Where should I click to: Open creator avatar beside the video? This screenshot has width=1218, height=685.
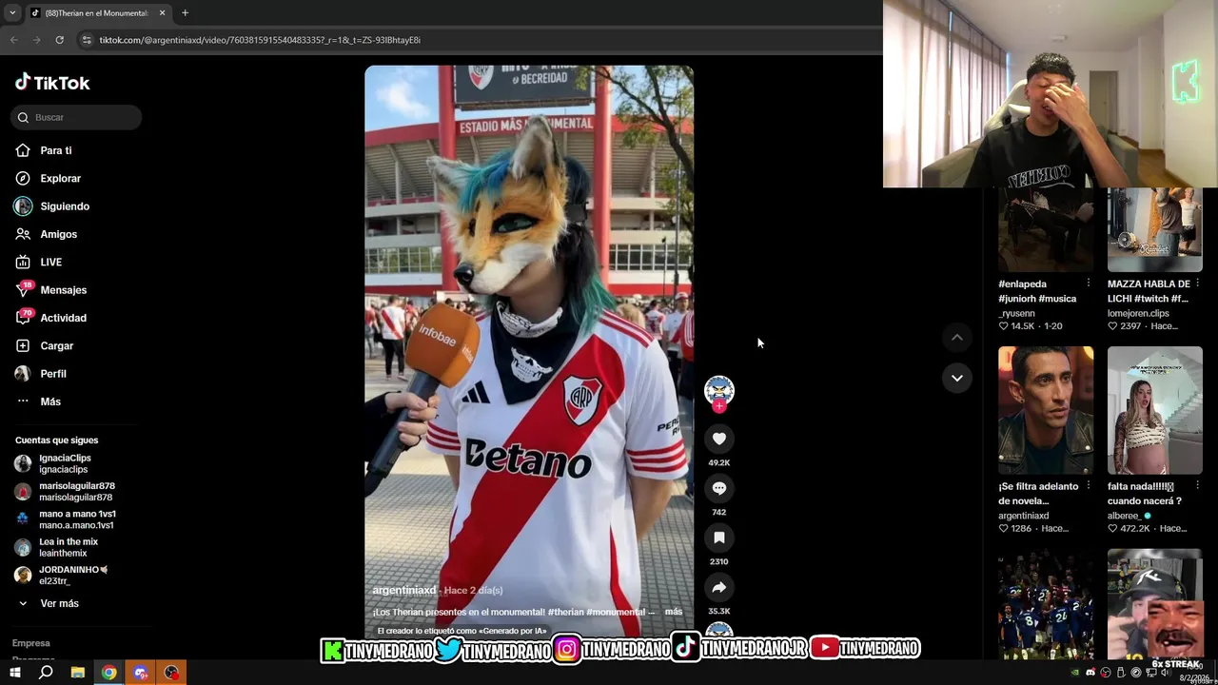[x=719, y=389]
